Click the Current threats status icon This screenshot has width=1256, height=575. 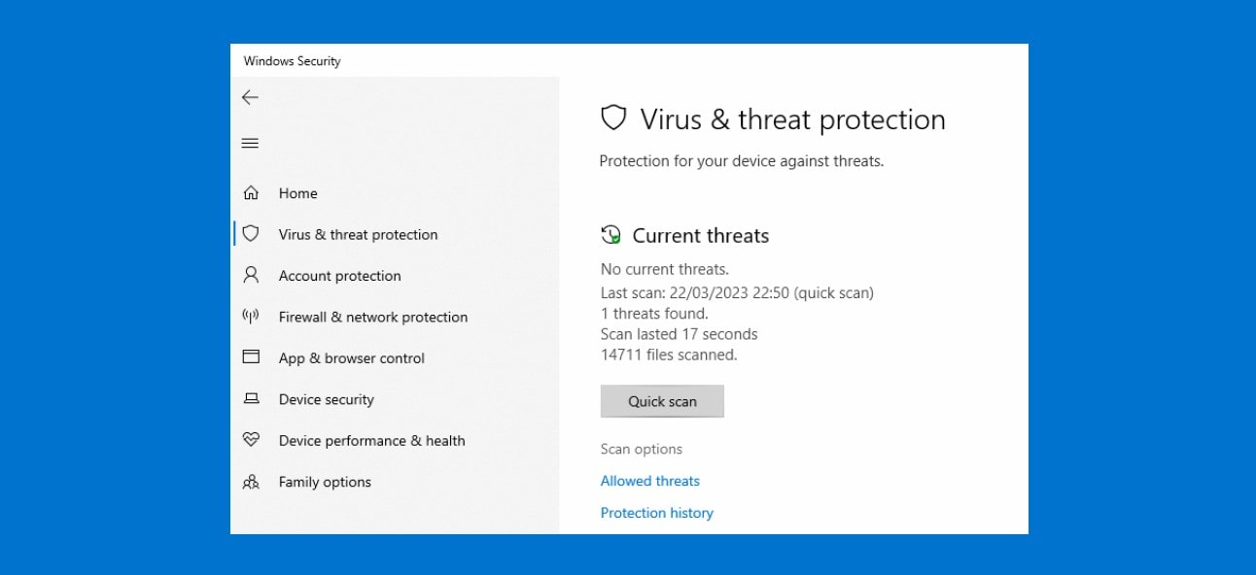pos(611,235)
